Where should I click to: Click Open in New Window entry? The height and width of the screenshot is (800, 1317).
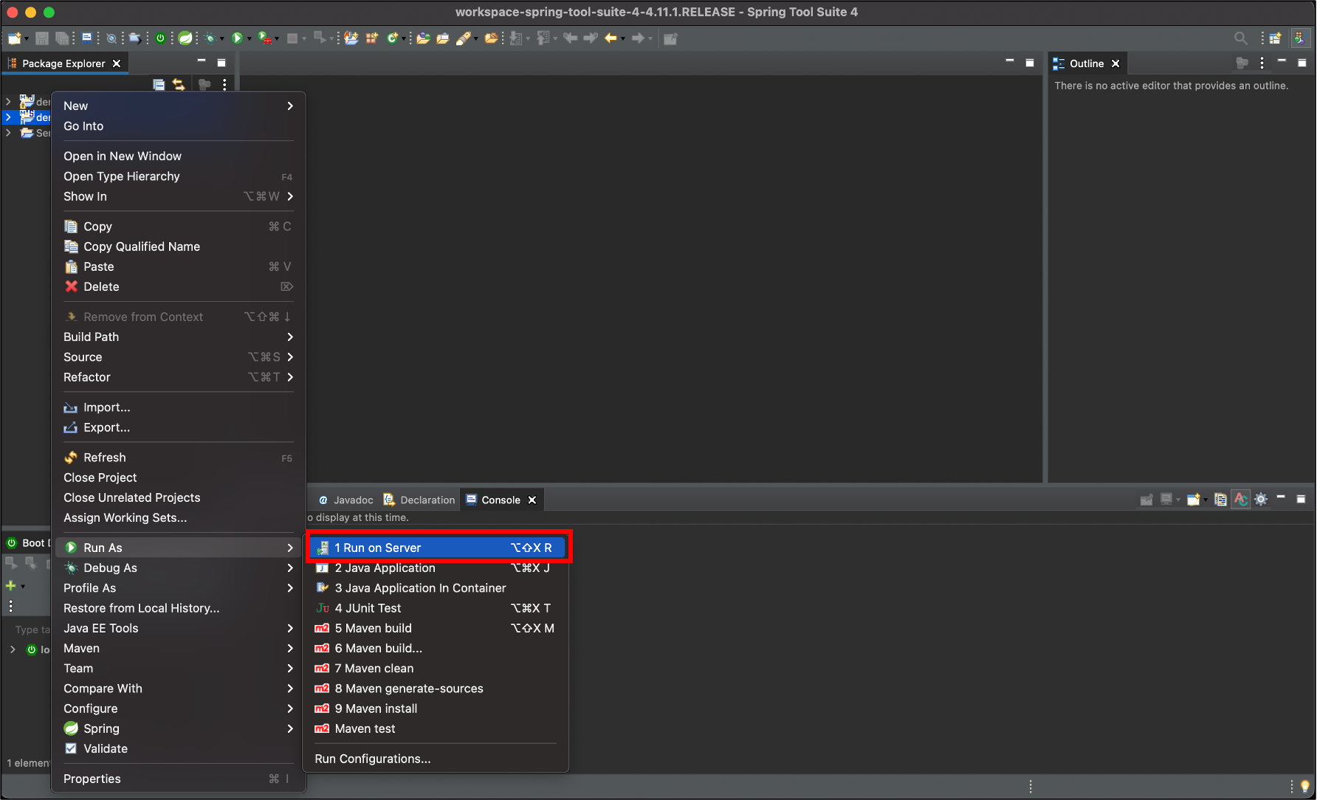pos(178,156)
